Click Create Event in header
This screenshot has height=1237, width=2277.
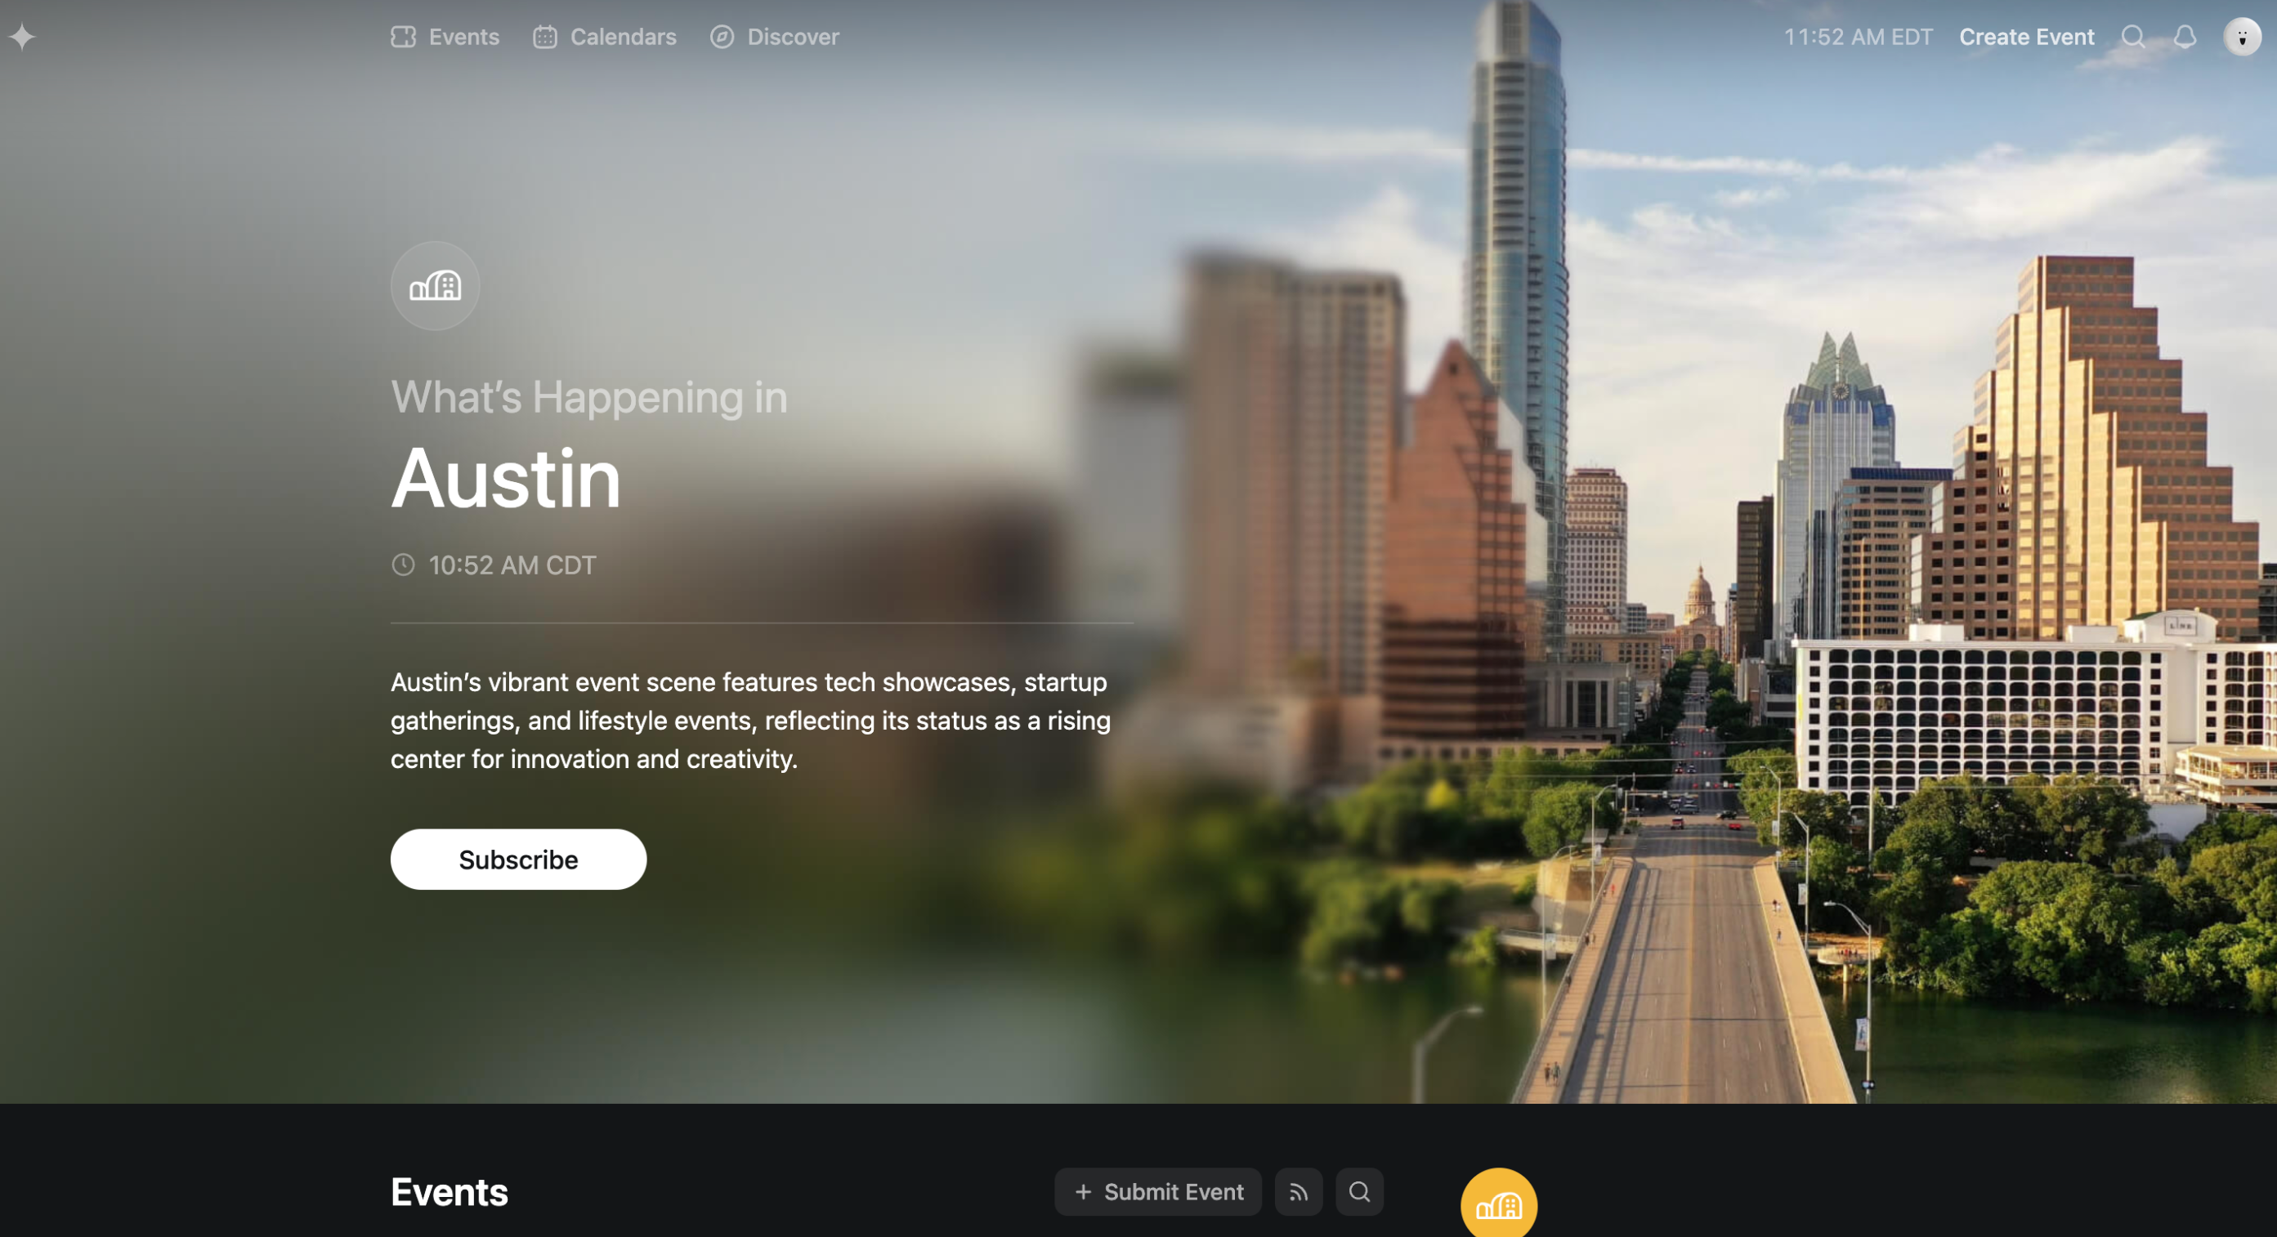2026,37
